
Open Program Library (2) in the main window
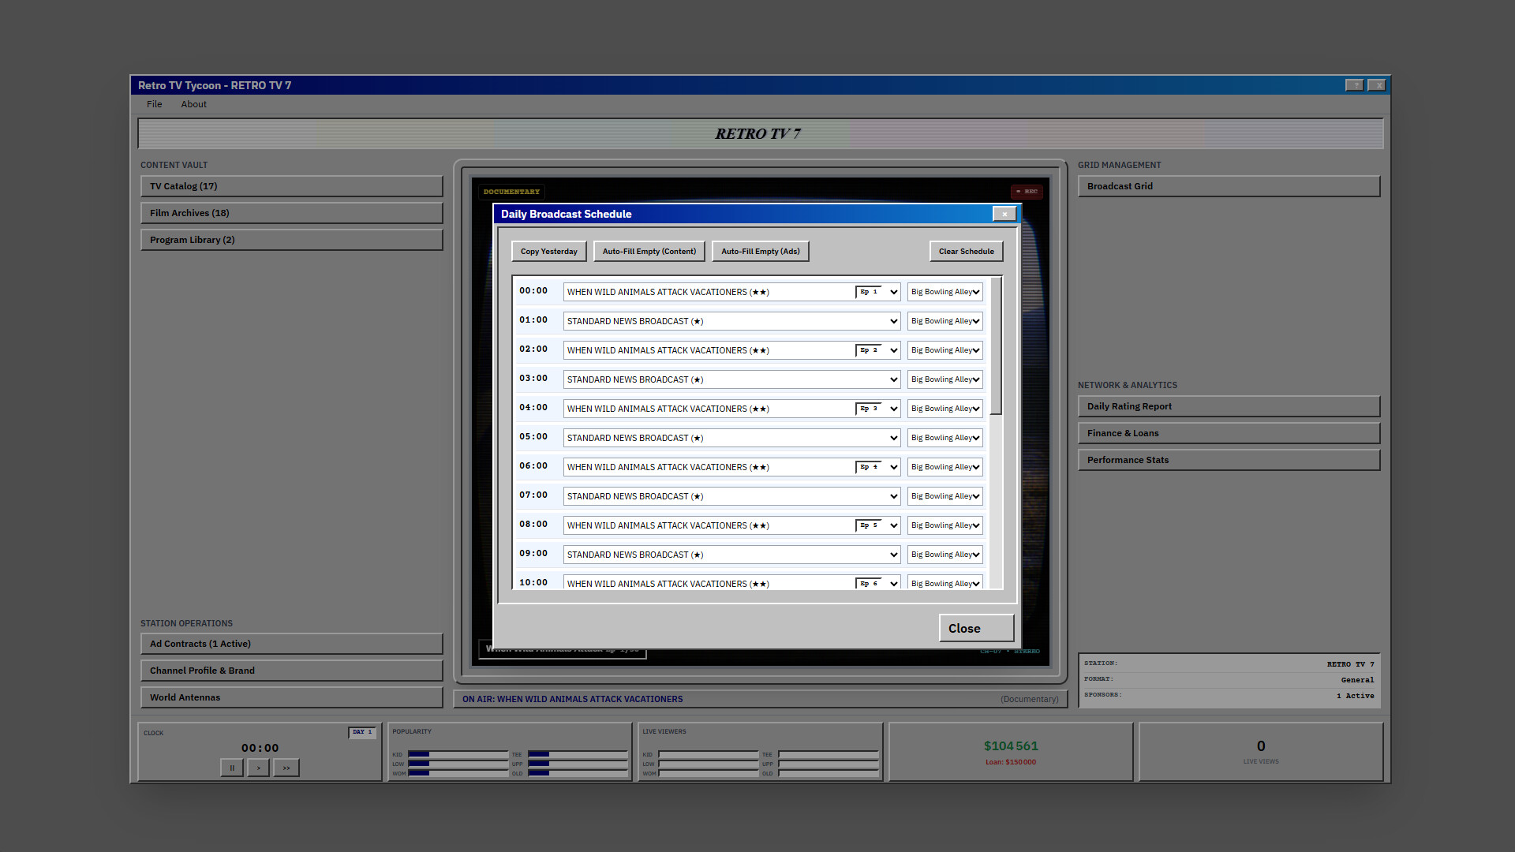[x=292, y=240]
